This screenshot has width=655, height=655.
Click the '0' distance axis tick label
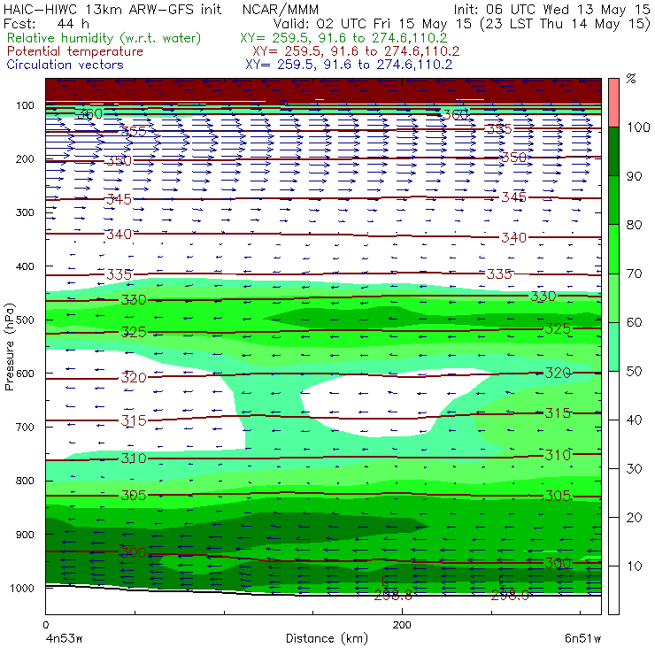45,625
